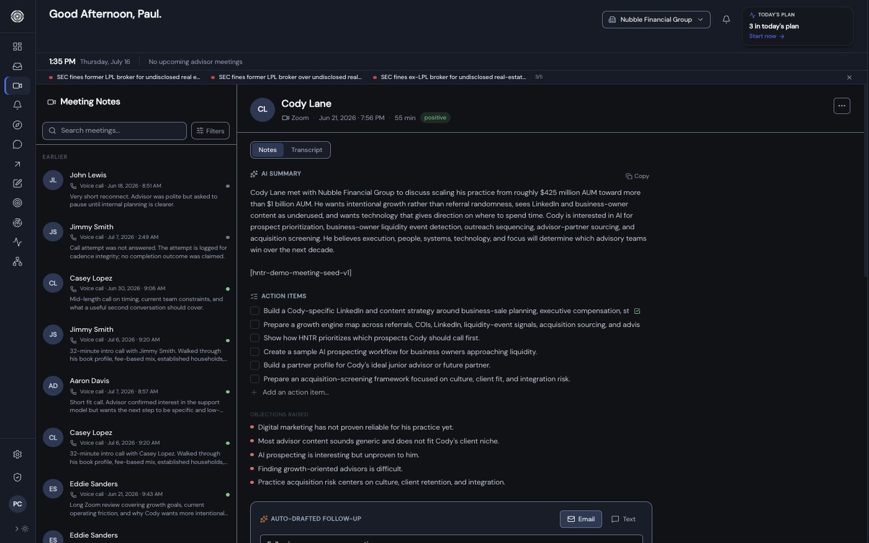
Task: Click the Search meetings field
Action: (114, 130)
